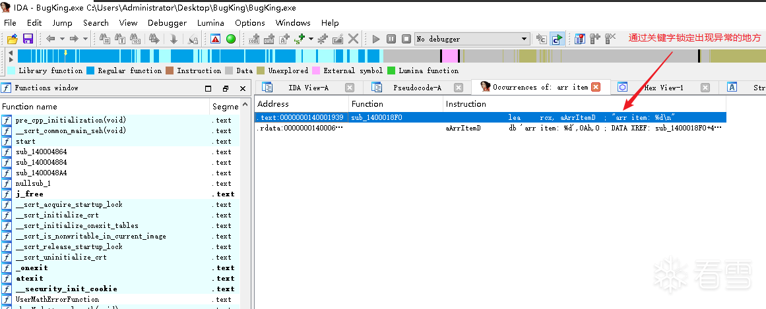766x309 pixels.
Task: Open the Lumina menu
Action: [x=210, y=22]
